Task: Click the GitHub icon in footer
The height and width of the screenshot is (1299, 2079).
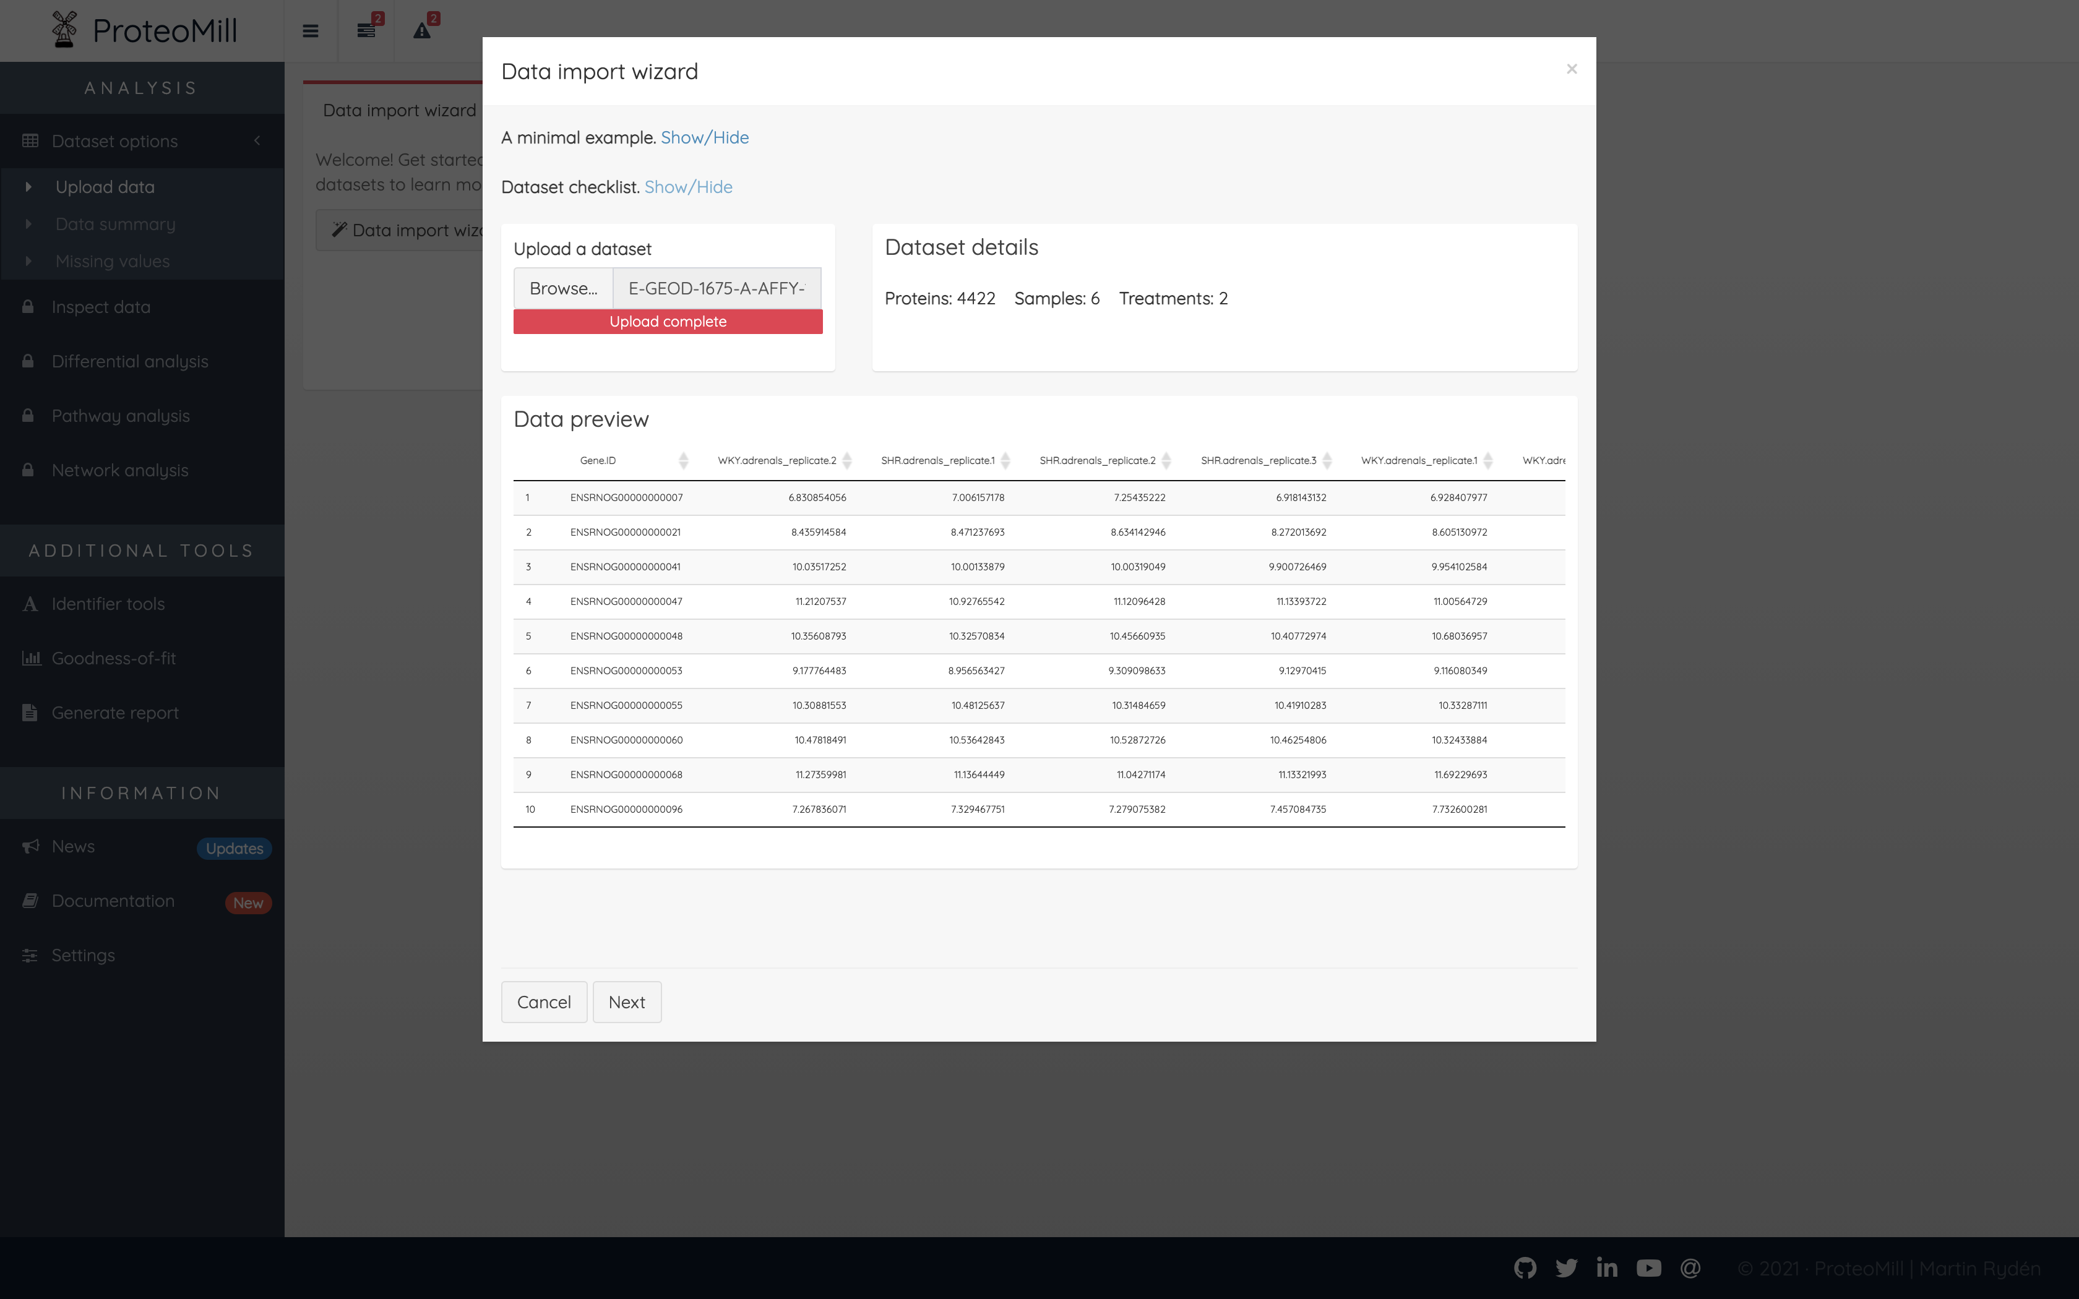Action: click(x=1525, y=1268)
